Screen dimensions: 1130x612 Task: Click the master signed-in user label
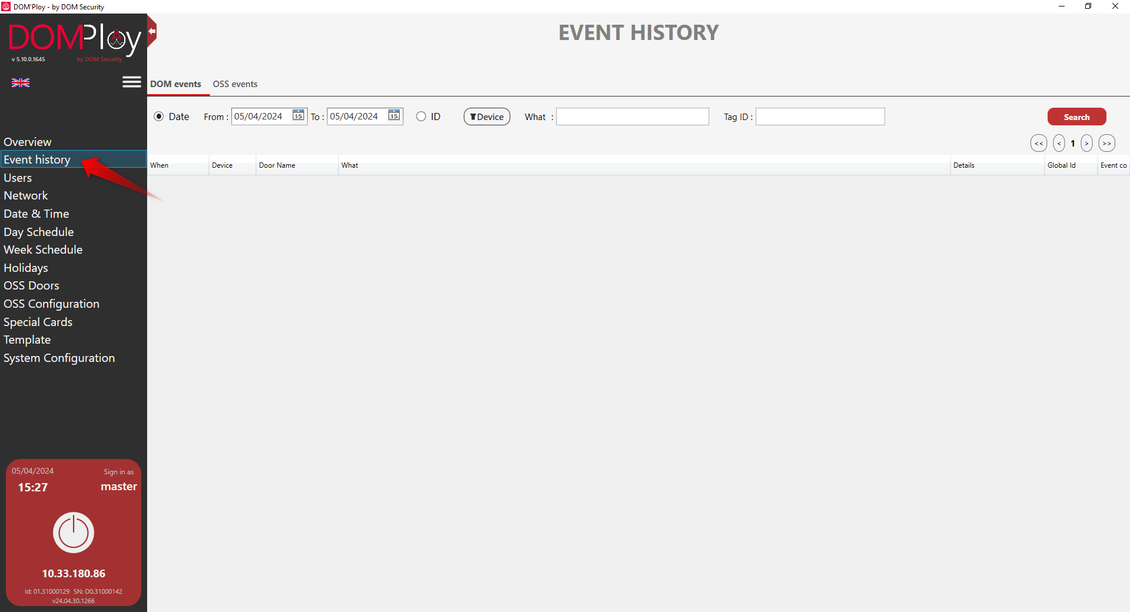119,487
